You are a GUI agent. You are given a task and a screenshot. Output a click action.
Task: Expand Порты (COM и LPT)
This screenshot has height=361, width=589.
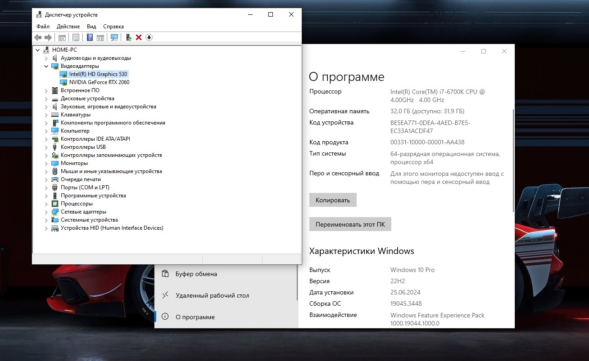click(x=46, y=187)
